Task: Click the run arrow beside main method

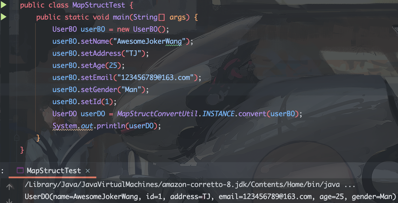Action: 3,17
